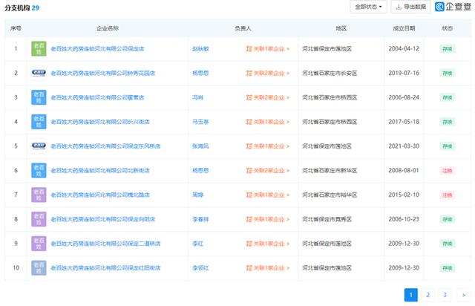The image size is (475, 306).
Task: Expand 关联1家企业 link in row 9
Action: coord(268,244)
